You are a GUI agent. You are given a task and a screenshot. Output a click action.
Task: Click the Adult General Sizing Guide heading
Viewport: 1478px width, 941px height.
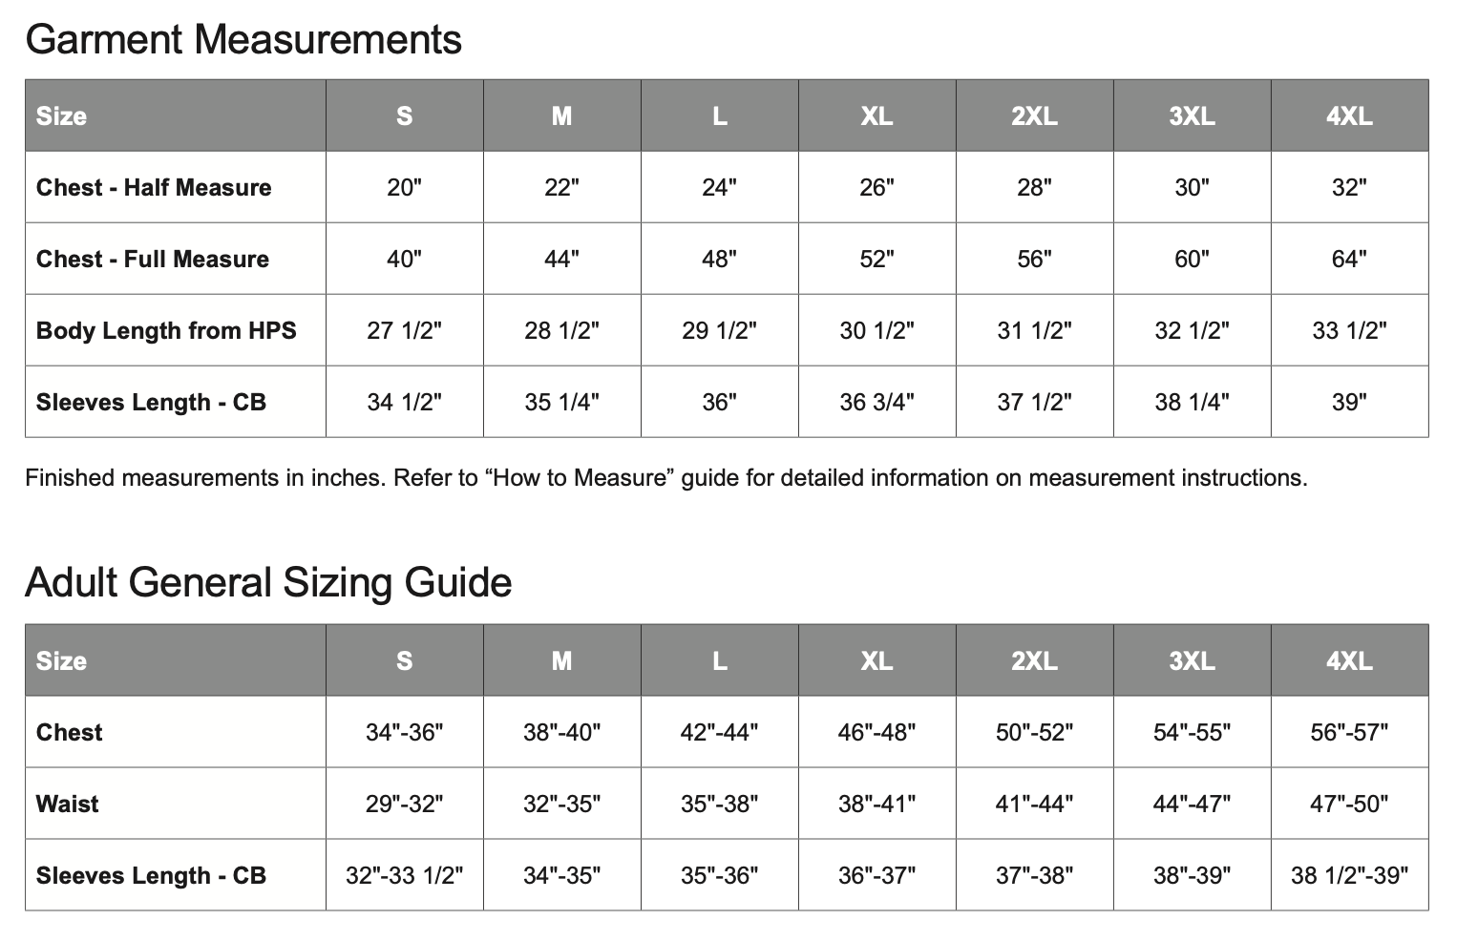pyautogui.click(x=268, y=583)
